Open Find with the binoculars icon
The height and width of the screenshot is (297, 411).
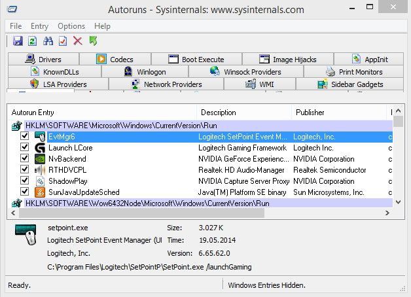tap(48, 41)
